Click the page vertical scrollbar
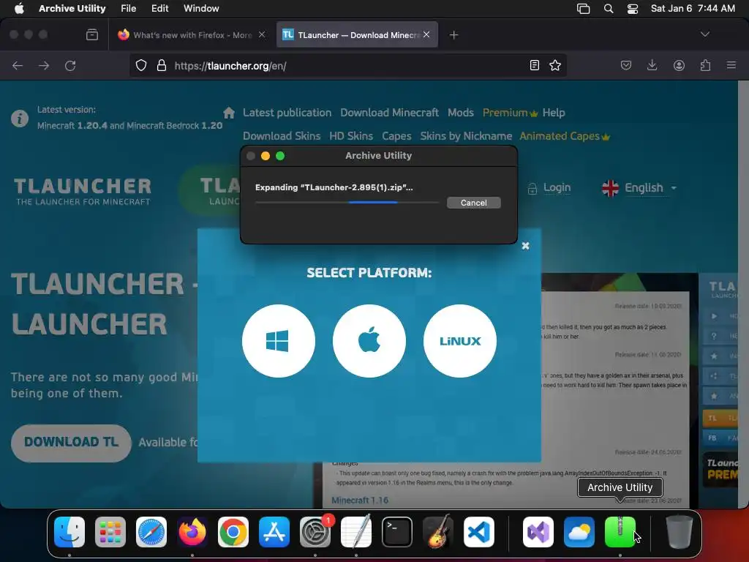Screen dimensions: 749x562 point(743,294)
